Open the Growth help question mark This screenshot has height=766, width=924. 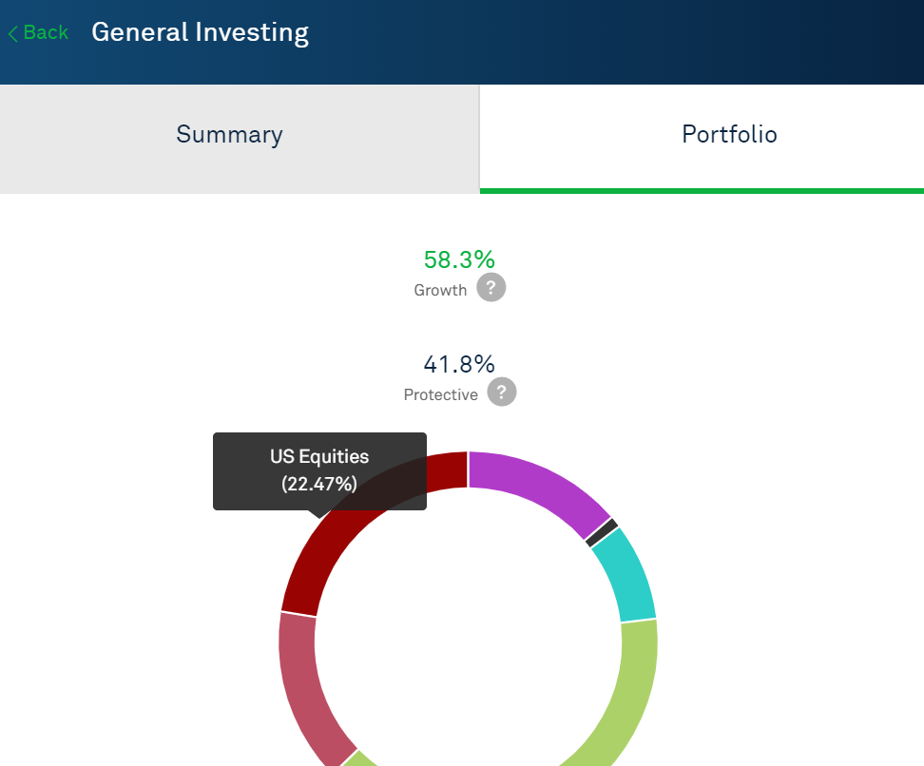pos(491,288)
